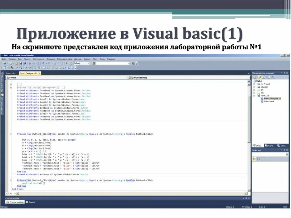
Task: Open the Проект menu
Action: [27, 59]
